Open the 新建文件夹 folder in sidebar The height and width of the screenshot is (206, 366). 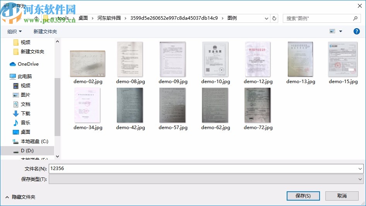click(x=29, y=51)
